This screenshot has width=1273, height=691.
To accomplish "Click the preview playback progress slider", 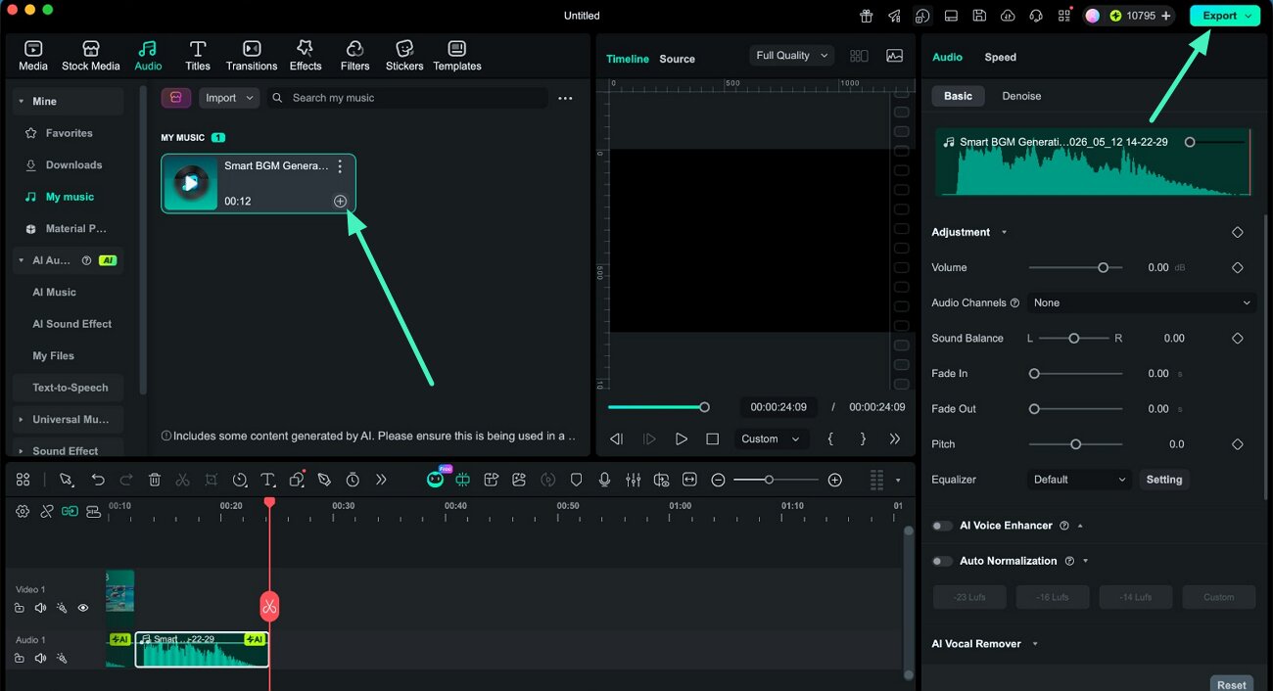I will [656, 407].
